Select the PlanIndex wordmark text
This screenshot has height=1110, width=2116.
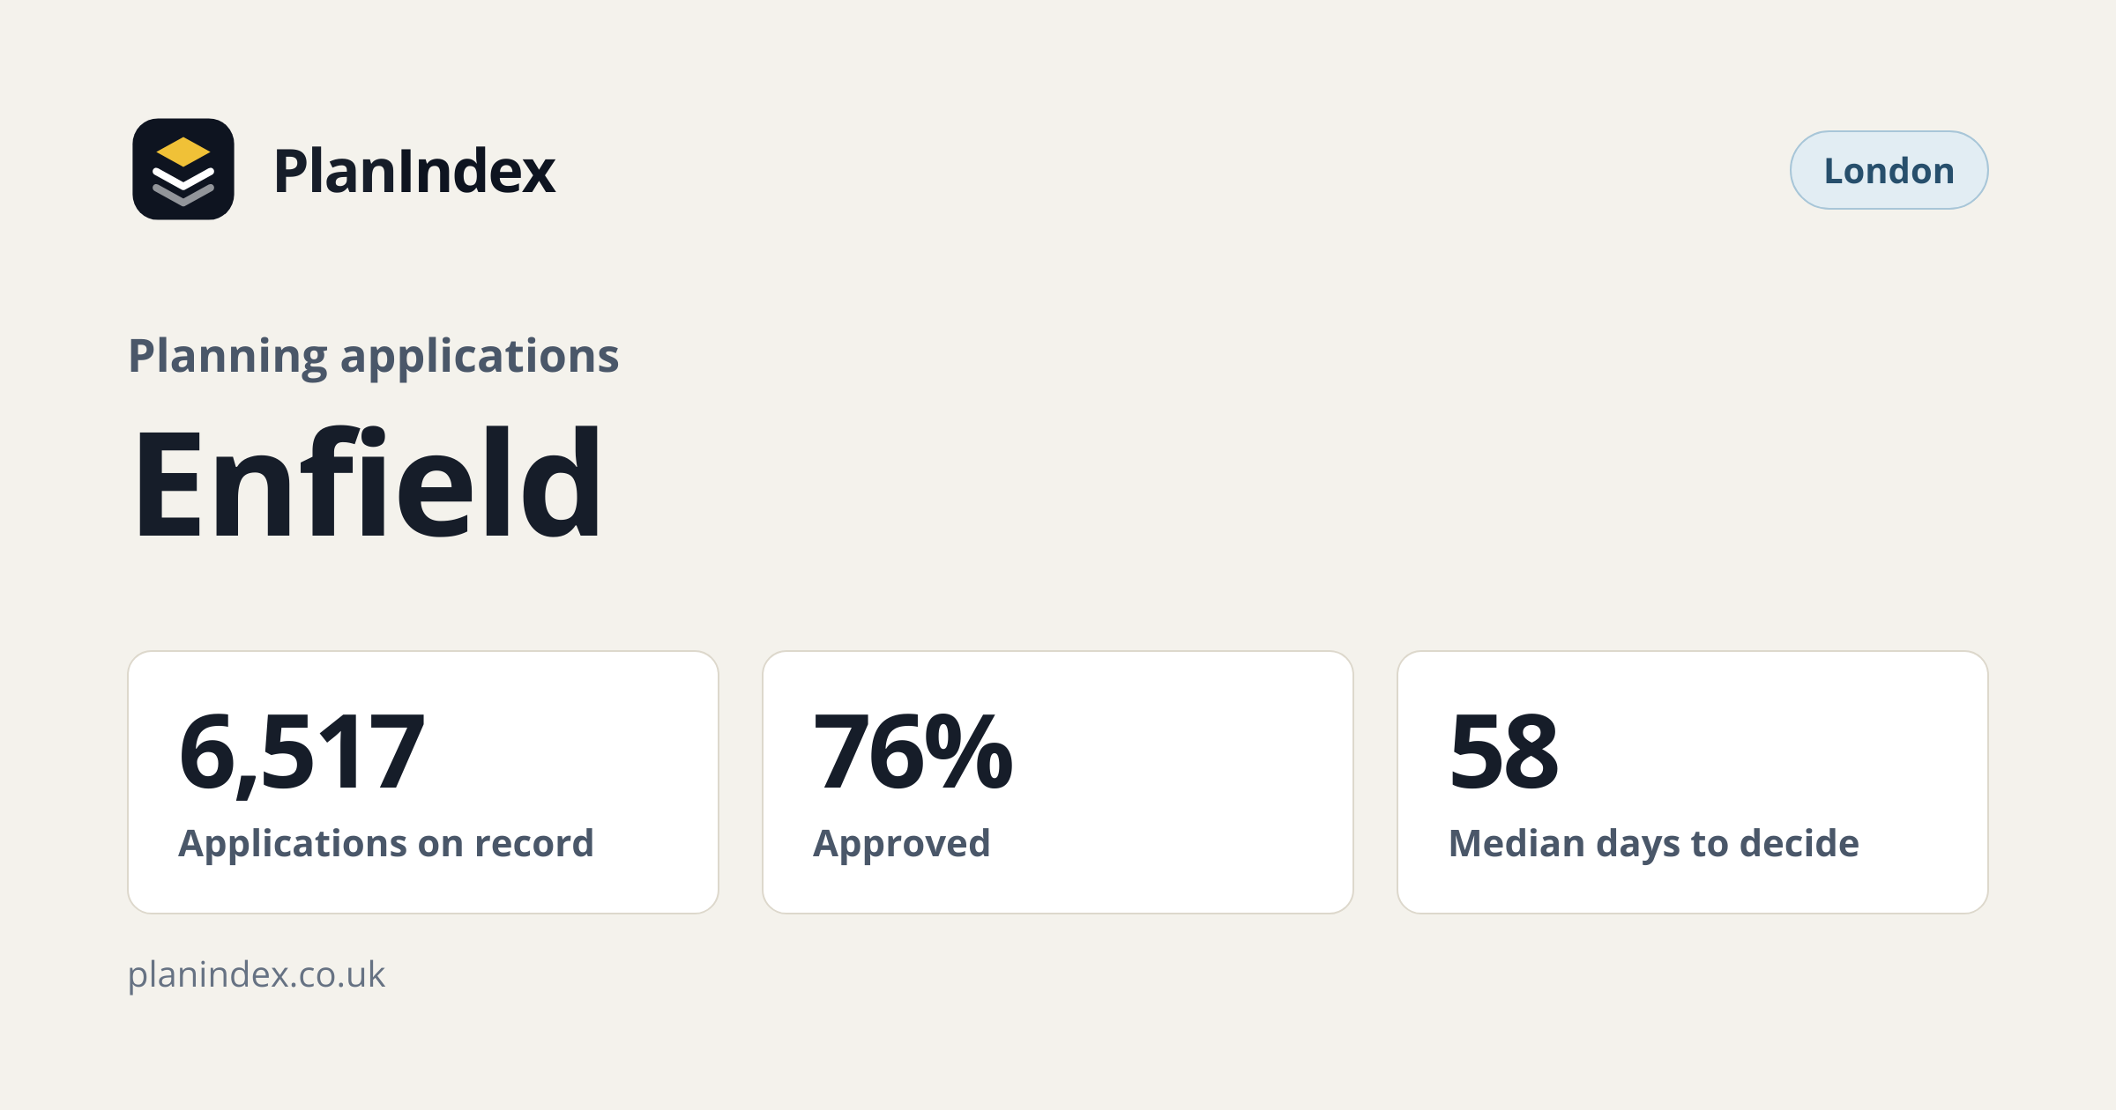[x=414, y=170]
